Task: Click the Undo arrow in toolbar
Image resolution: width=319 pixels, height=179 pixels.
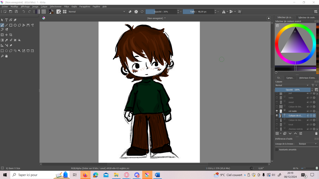Action: [x=24, y=11]
